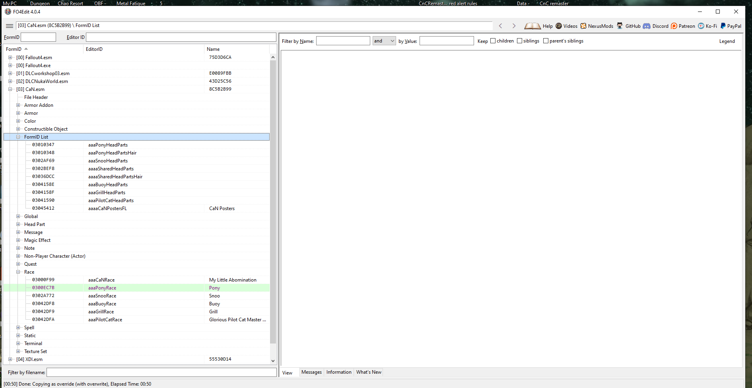Open the Patreon icon
The height and width of the screenshot is (388, 752).
(x=674, y=26)
